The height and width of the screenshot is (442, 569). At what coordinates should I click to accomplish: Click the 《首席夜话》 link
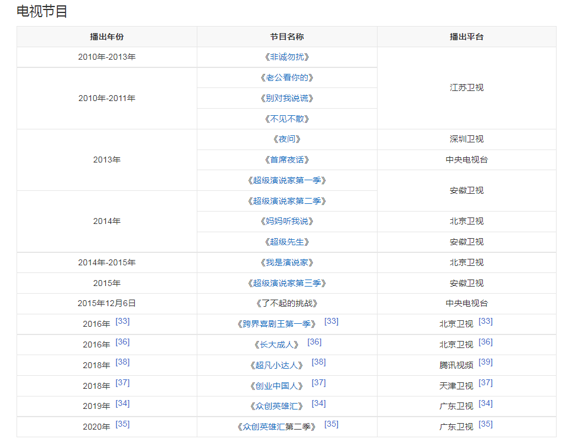coord(287,160)
